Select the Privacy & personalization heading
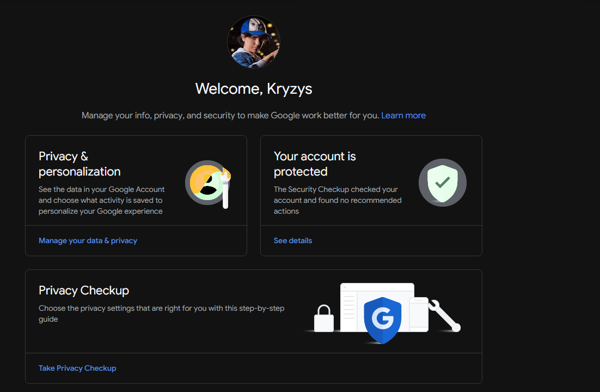 click(x=79, y=164)
